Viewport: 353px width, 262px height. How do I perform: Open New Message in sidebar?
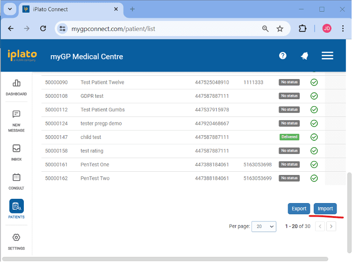16,121
